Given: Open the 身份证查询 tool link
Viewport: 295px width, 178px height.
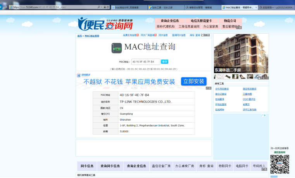Looking at the screenshot, I should [221, 94].
